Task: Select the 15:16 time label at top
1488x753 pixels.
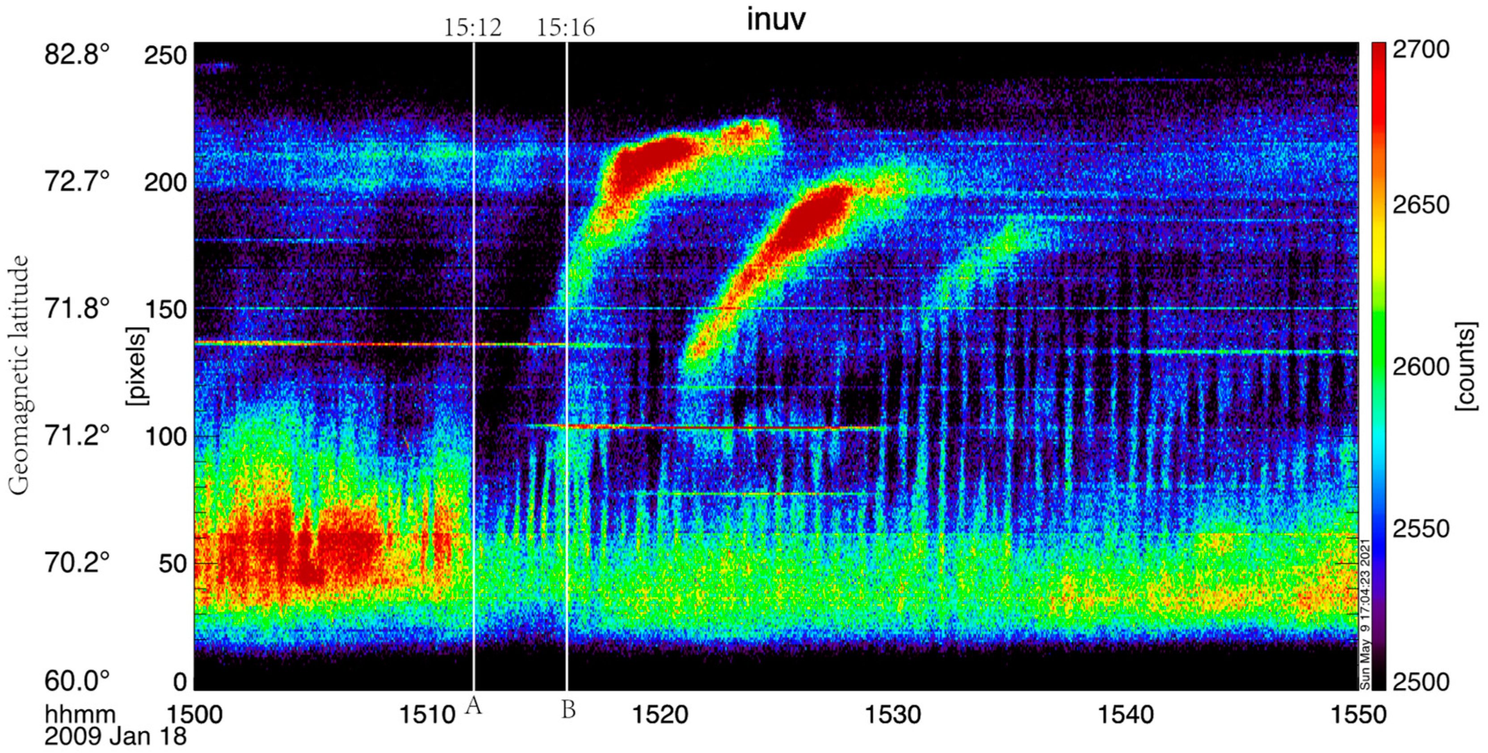Action: [x=566, y=28]
